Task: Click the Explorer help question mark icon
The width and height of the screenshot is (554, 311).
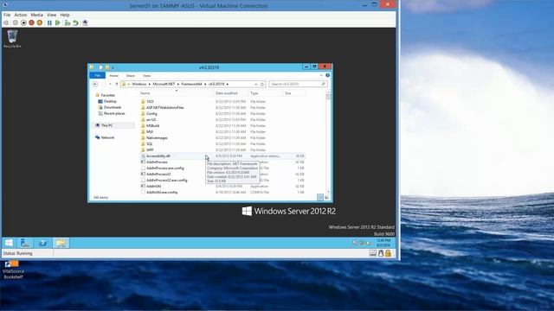Action: click(327, 75)
